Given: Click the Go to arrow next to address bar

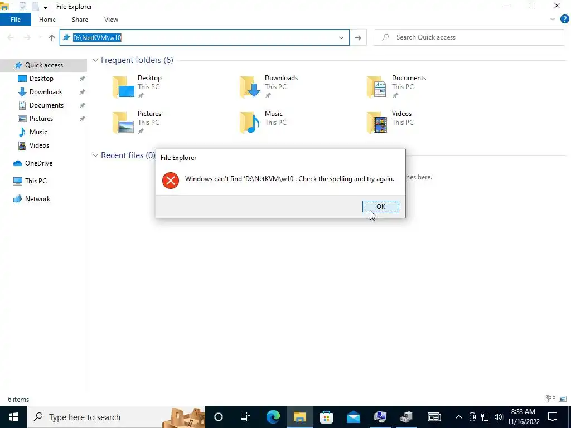Looking at the screenshot, I should click(359, 37).
